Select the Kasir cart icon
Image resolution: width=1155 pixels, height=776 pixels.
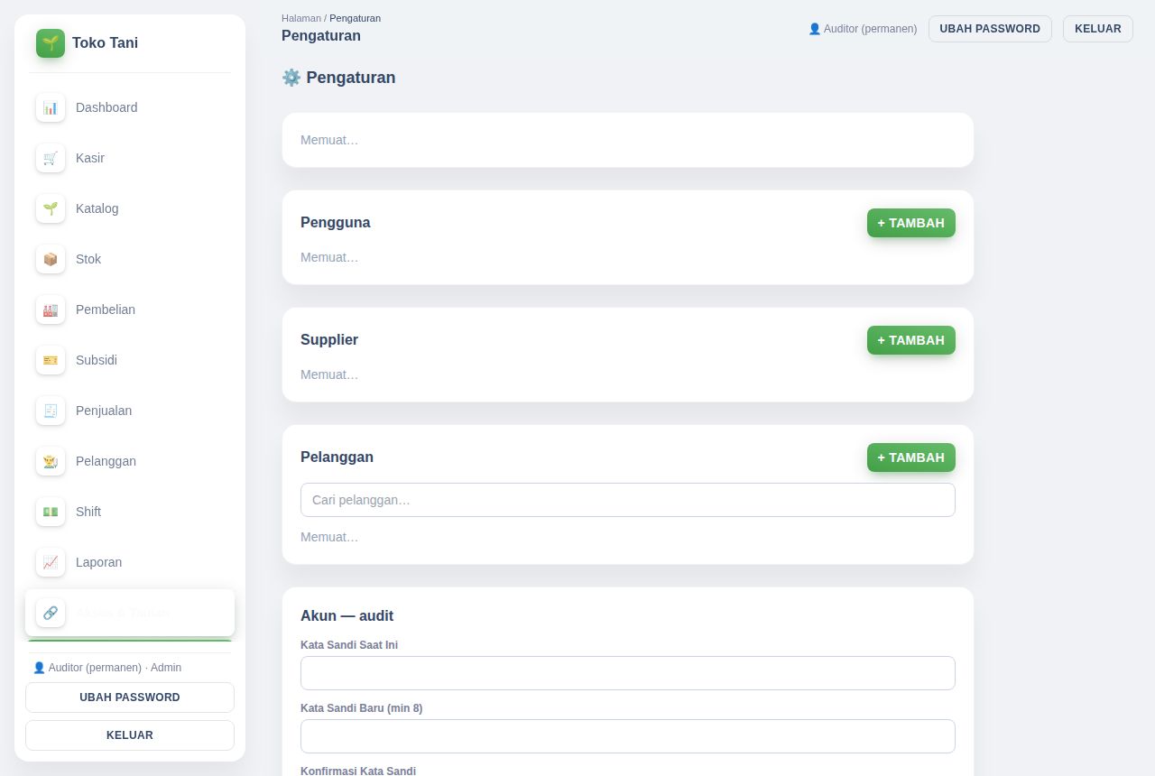tap(51, 158)
